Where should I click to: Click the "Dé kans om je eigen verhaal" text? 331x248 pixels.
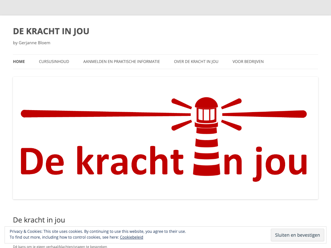[x=60, y=246]
